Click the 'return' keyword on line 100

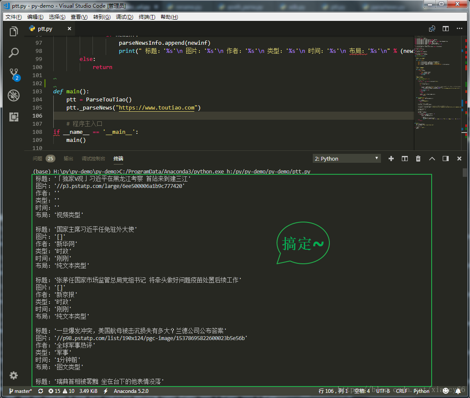[x=103, y=67]
